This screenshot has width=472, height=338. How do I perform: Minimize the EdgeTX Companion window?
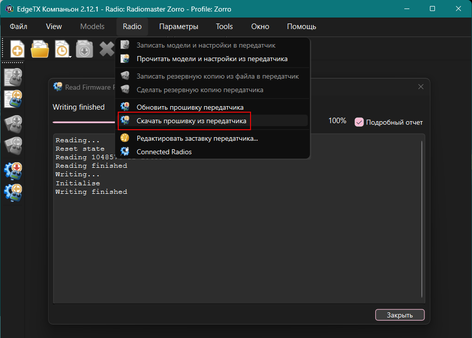(407, 9)
